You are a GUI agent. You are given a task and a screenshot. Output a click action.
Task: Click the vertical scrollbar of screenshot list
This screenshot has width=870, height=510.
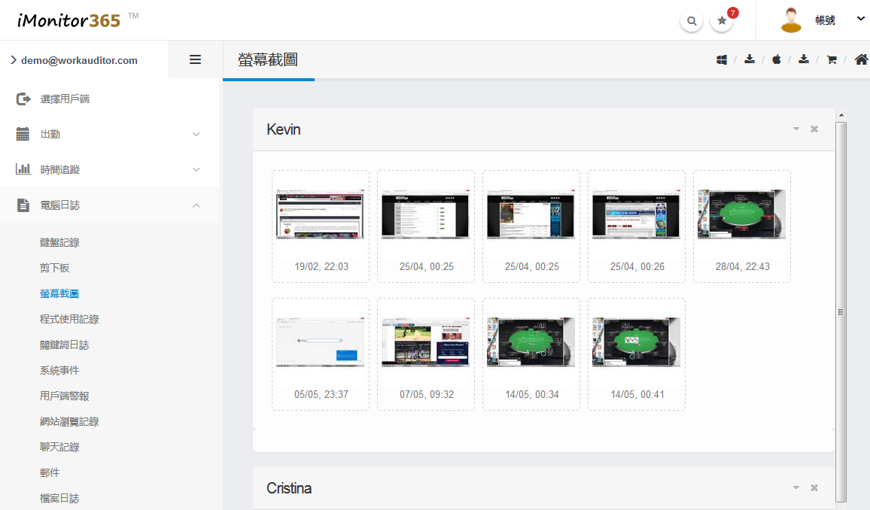[841, 311]
